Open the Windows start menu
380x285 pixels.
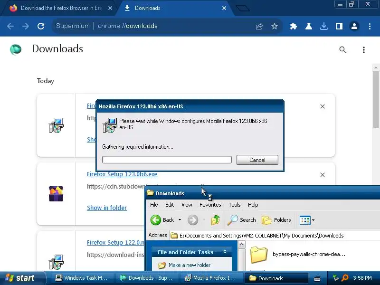pyautogui.click(x=22, y=278)
